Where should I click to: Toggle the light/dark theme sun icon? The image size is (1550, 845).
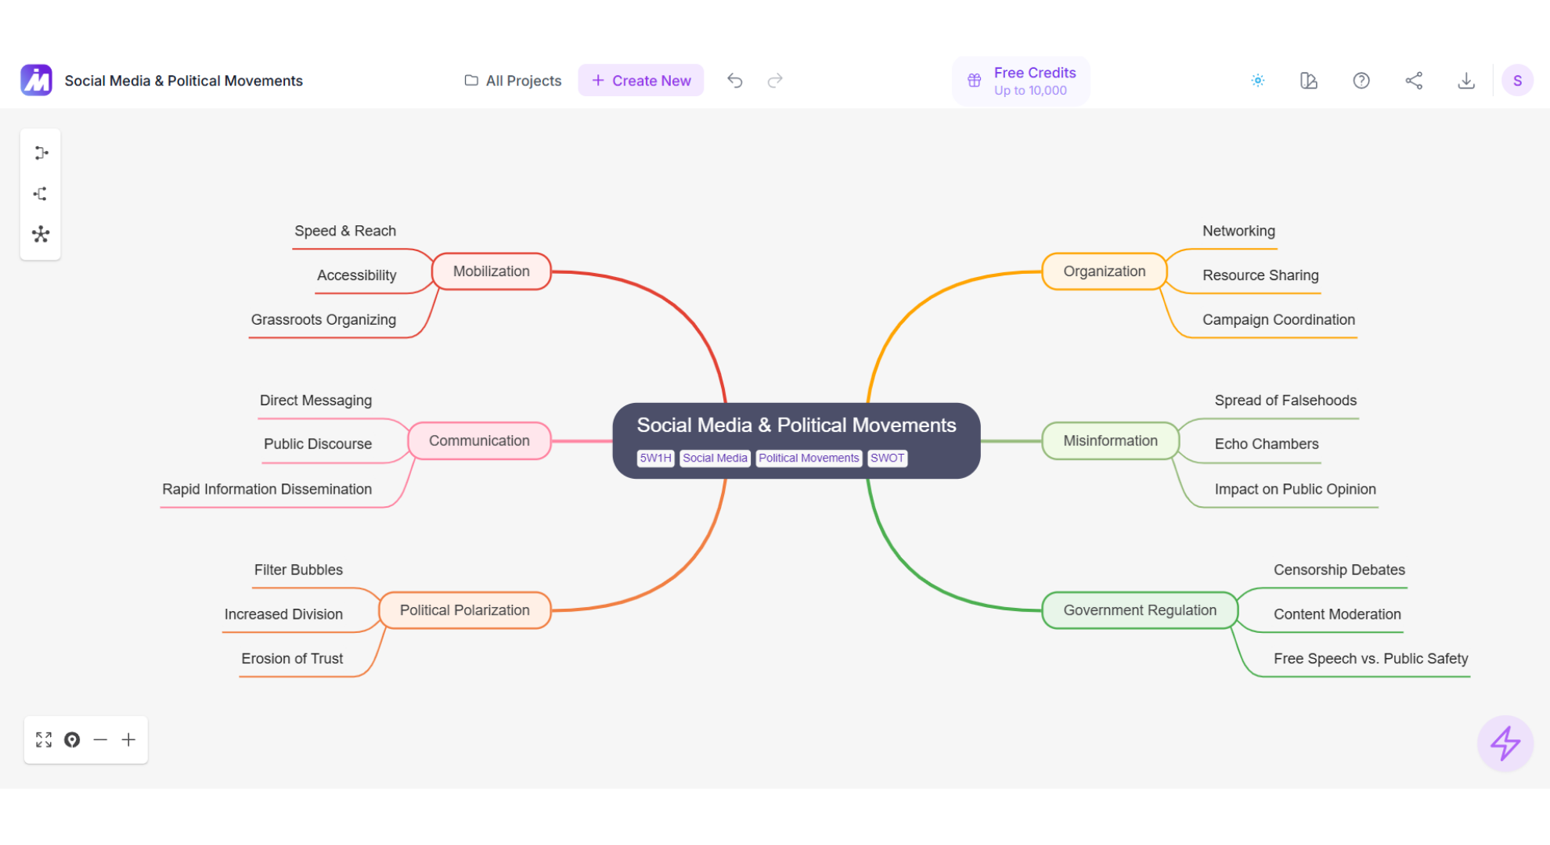point(1258,81)
